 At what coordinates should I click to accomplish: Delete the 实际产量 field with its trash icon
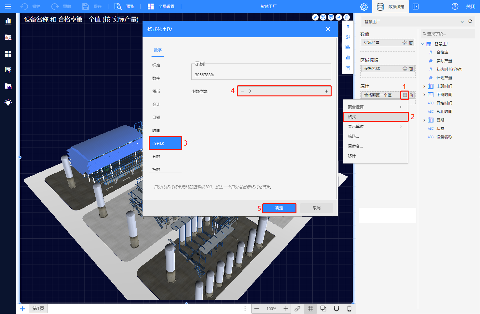[x=411, y=43]
